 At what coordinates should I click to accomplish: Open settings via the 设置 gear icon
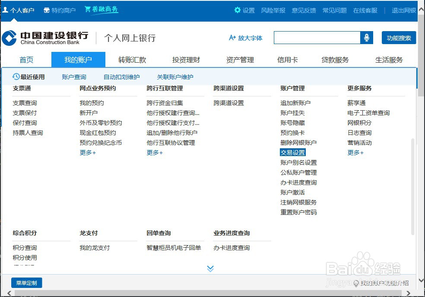coord(237,10)
